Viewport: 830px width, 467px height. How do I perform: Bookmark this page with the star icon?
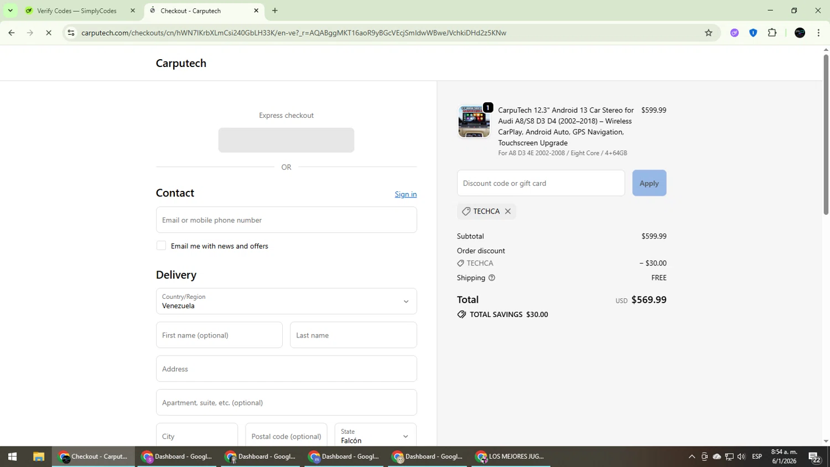[x=708, y=33]
